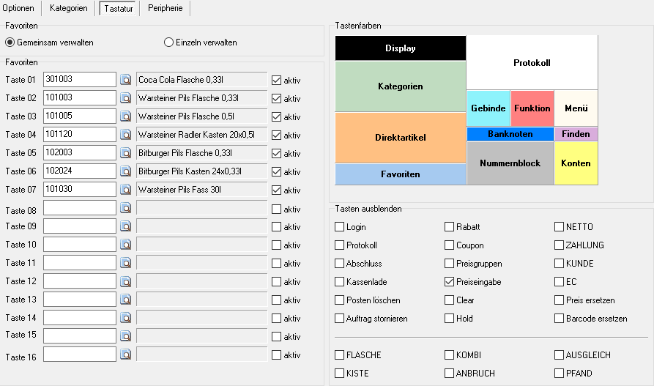This screenshot has width=654, height=386.
Task: Open article search for Taste 14
Action: coord(125,318)
